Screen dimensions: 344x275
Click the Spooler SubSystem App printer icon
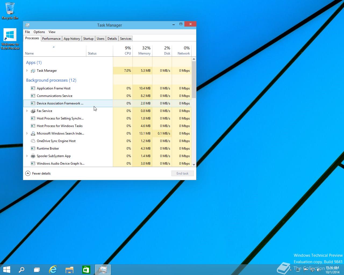click(33, 156)
